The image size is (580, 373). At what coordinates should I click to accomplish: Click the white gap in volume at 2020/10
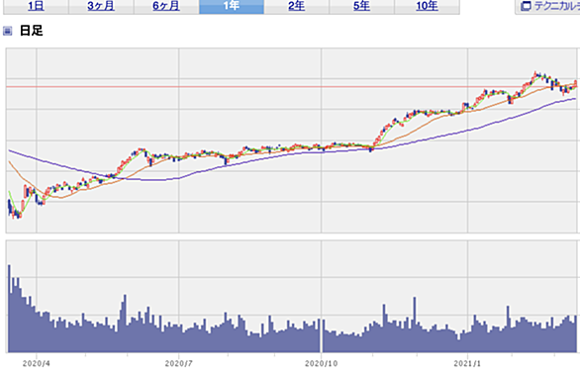321,335
